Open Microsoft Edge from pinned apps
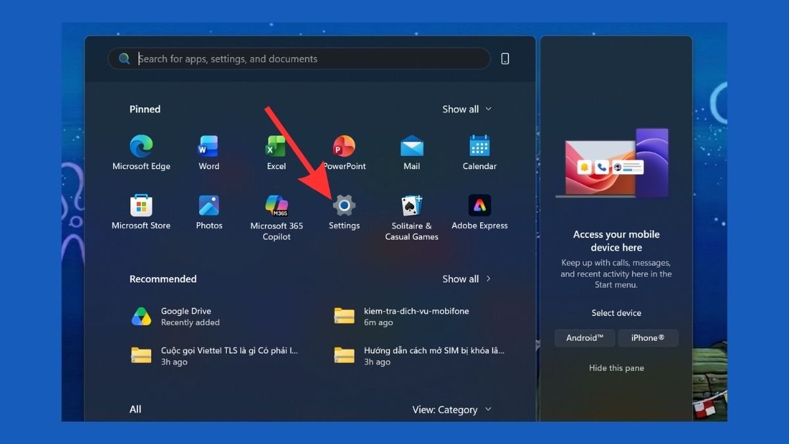Image resolution: width=789 pixels, height=444 pixels. 141,146
